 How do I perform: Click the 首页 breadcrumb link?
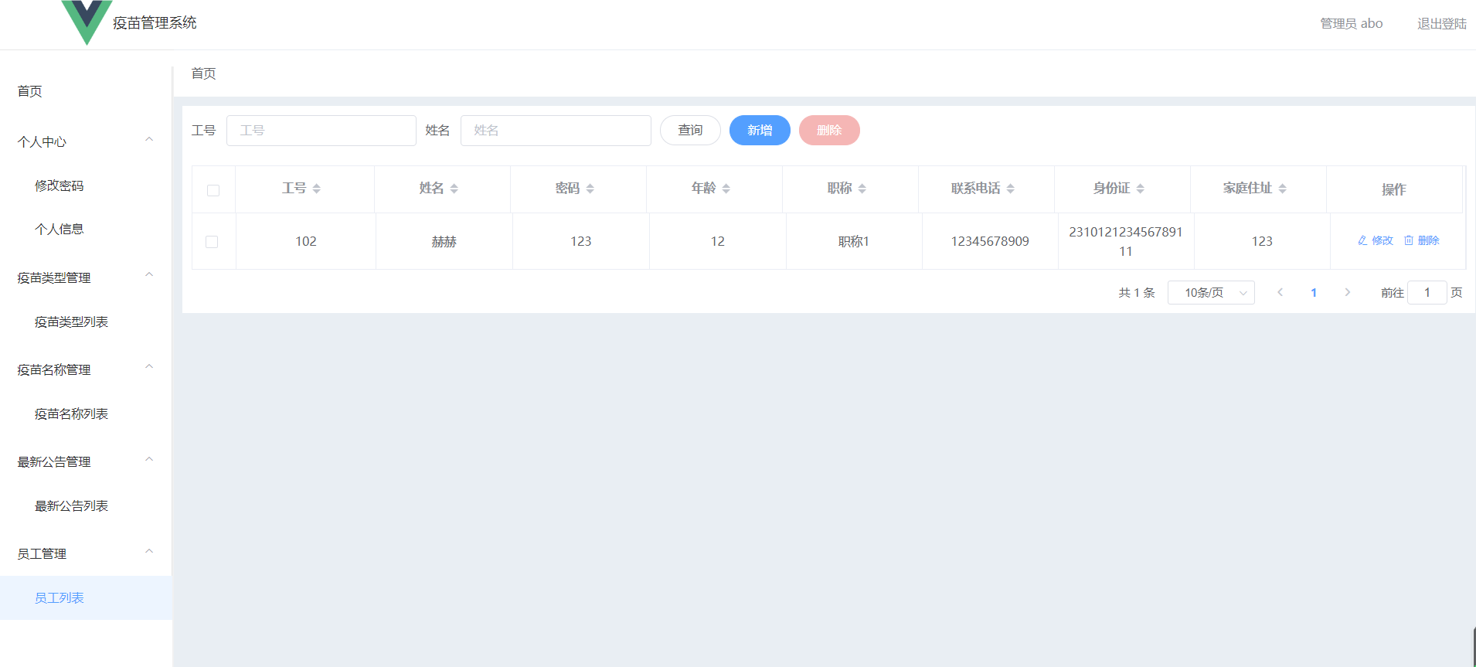[203, 73]
